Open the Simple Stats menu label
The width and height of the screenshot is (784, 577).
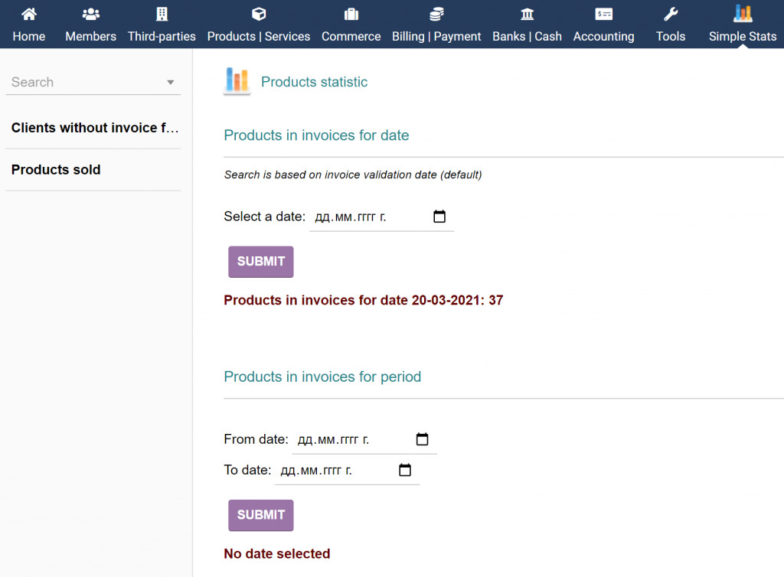(x=743, y=37)
